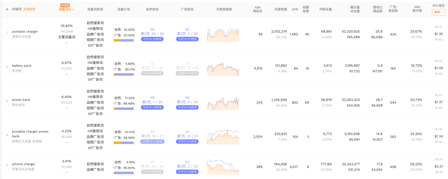Click portable charger power bank distribution bar
The width and height of the screenshot is (448, 179).
(x=124, y=143)
